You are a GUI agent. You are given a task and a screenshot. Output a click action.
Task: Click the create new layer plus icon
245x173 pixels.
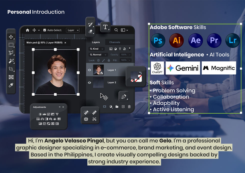[x=123, y=107]
